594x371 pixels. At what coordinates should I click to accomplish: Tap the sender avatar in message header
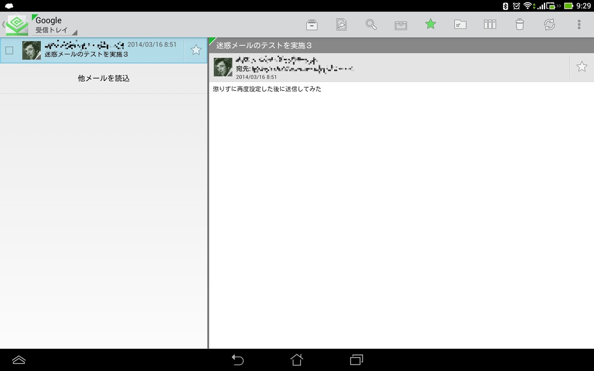[223, 67]
